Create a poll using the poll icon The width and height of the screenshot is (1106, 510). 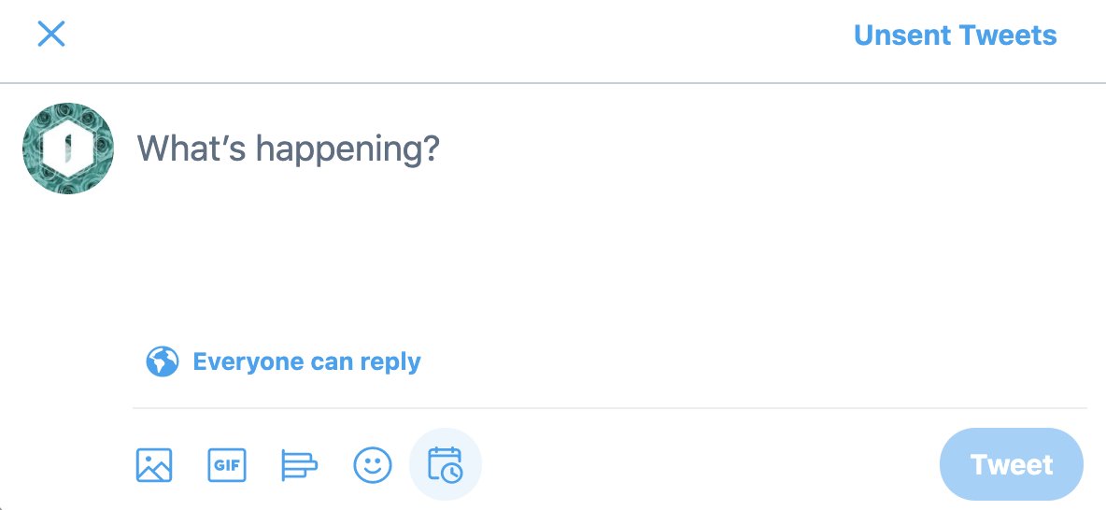point(299,464)
